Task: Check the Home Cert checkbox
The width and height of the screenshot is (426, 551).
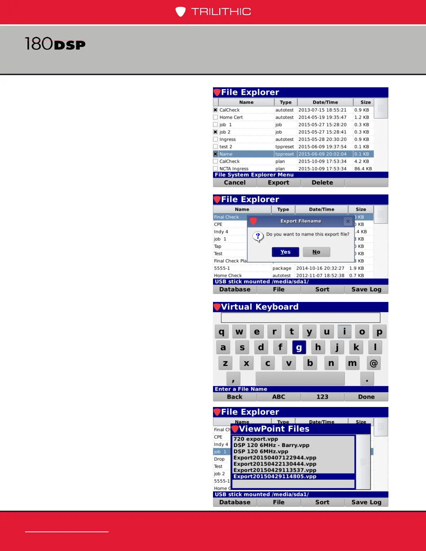Action: pos(215,117)
